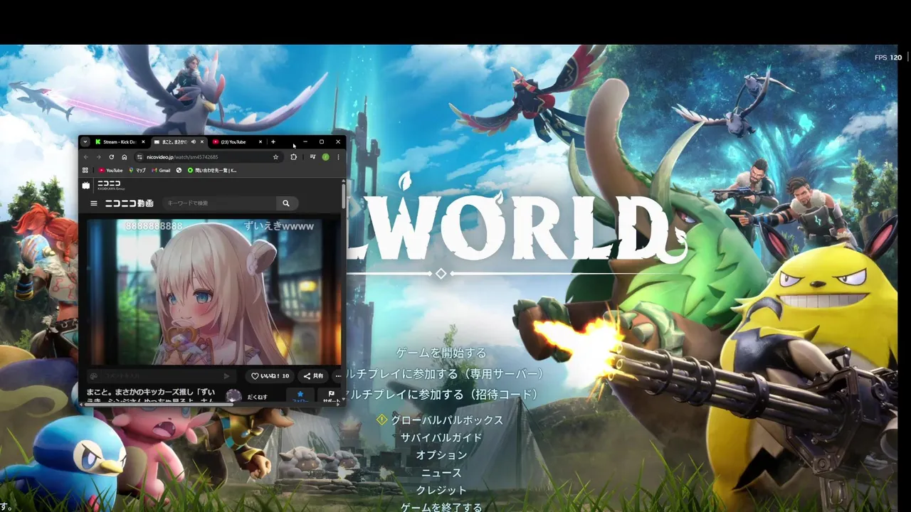Viewport: 911px width, 512px height.
Task: Click the Niconico search magnifier button
Action: [x=285, y=203]
